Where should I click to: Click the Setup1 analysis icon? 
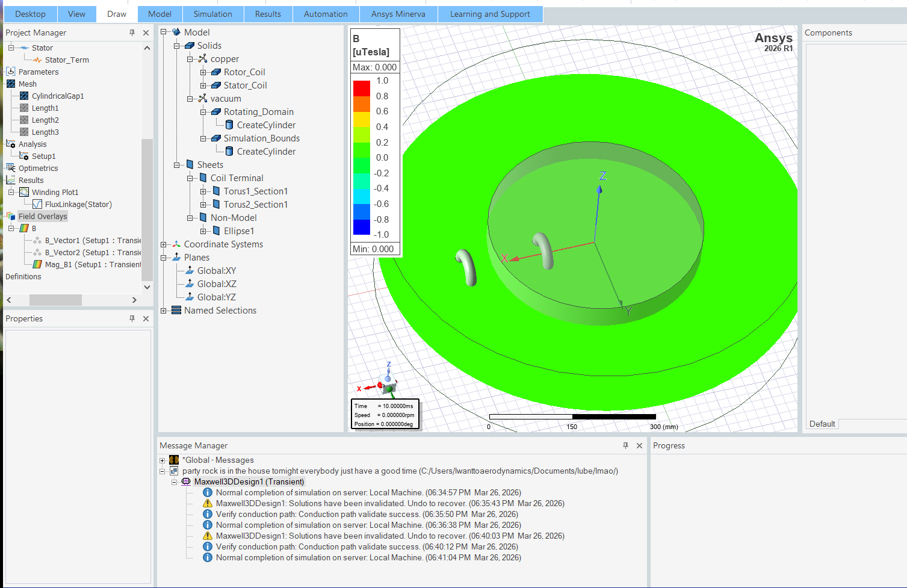tap(24, 156)
